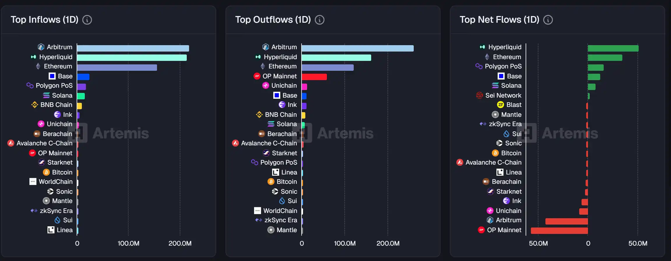Screen dimensions: 671x261
Task: Click Ethereum bar in Top Inflows chart
Action: [x=117, y=68]
